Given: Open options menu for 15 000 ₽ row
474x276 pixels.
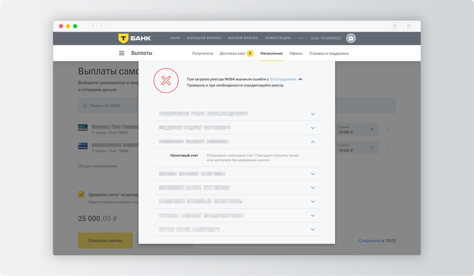Looking at the screenshot, I should tap(389, 148).
